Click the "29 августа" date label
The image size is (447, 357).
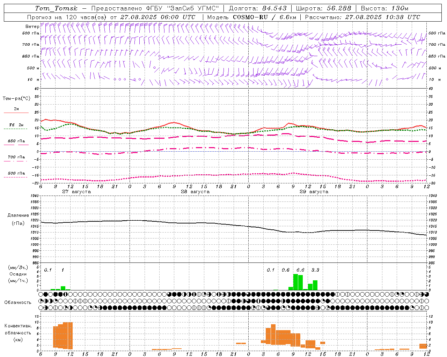(314, 192)
